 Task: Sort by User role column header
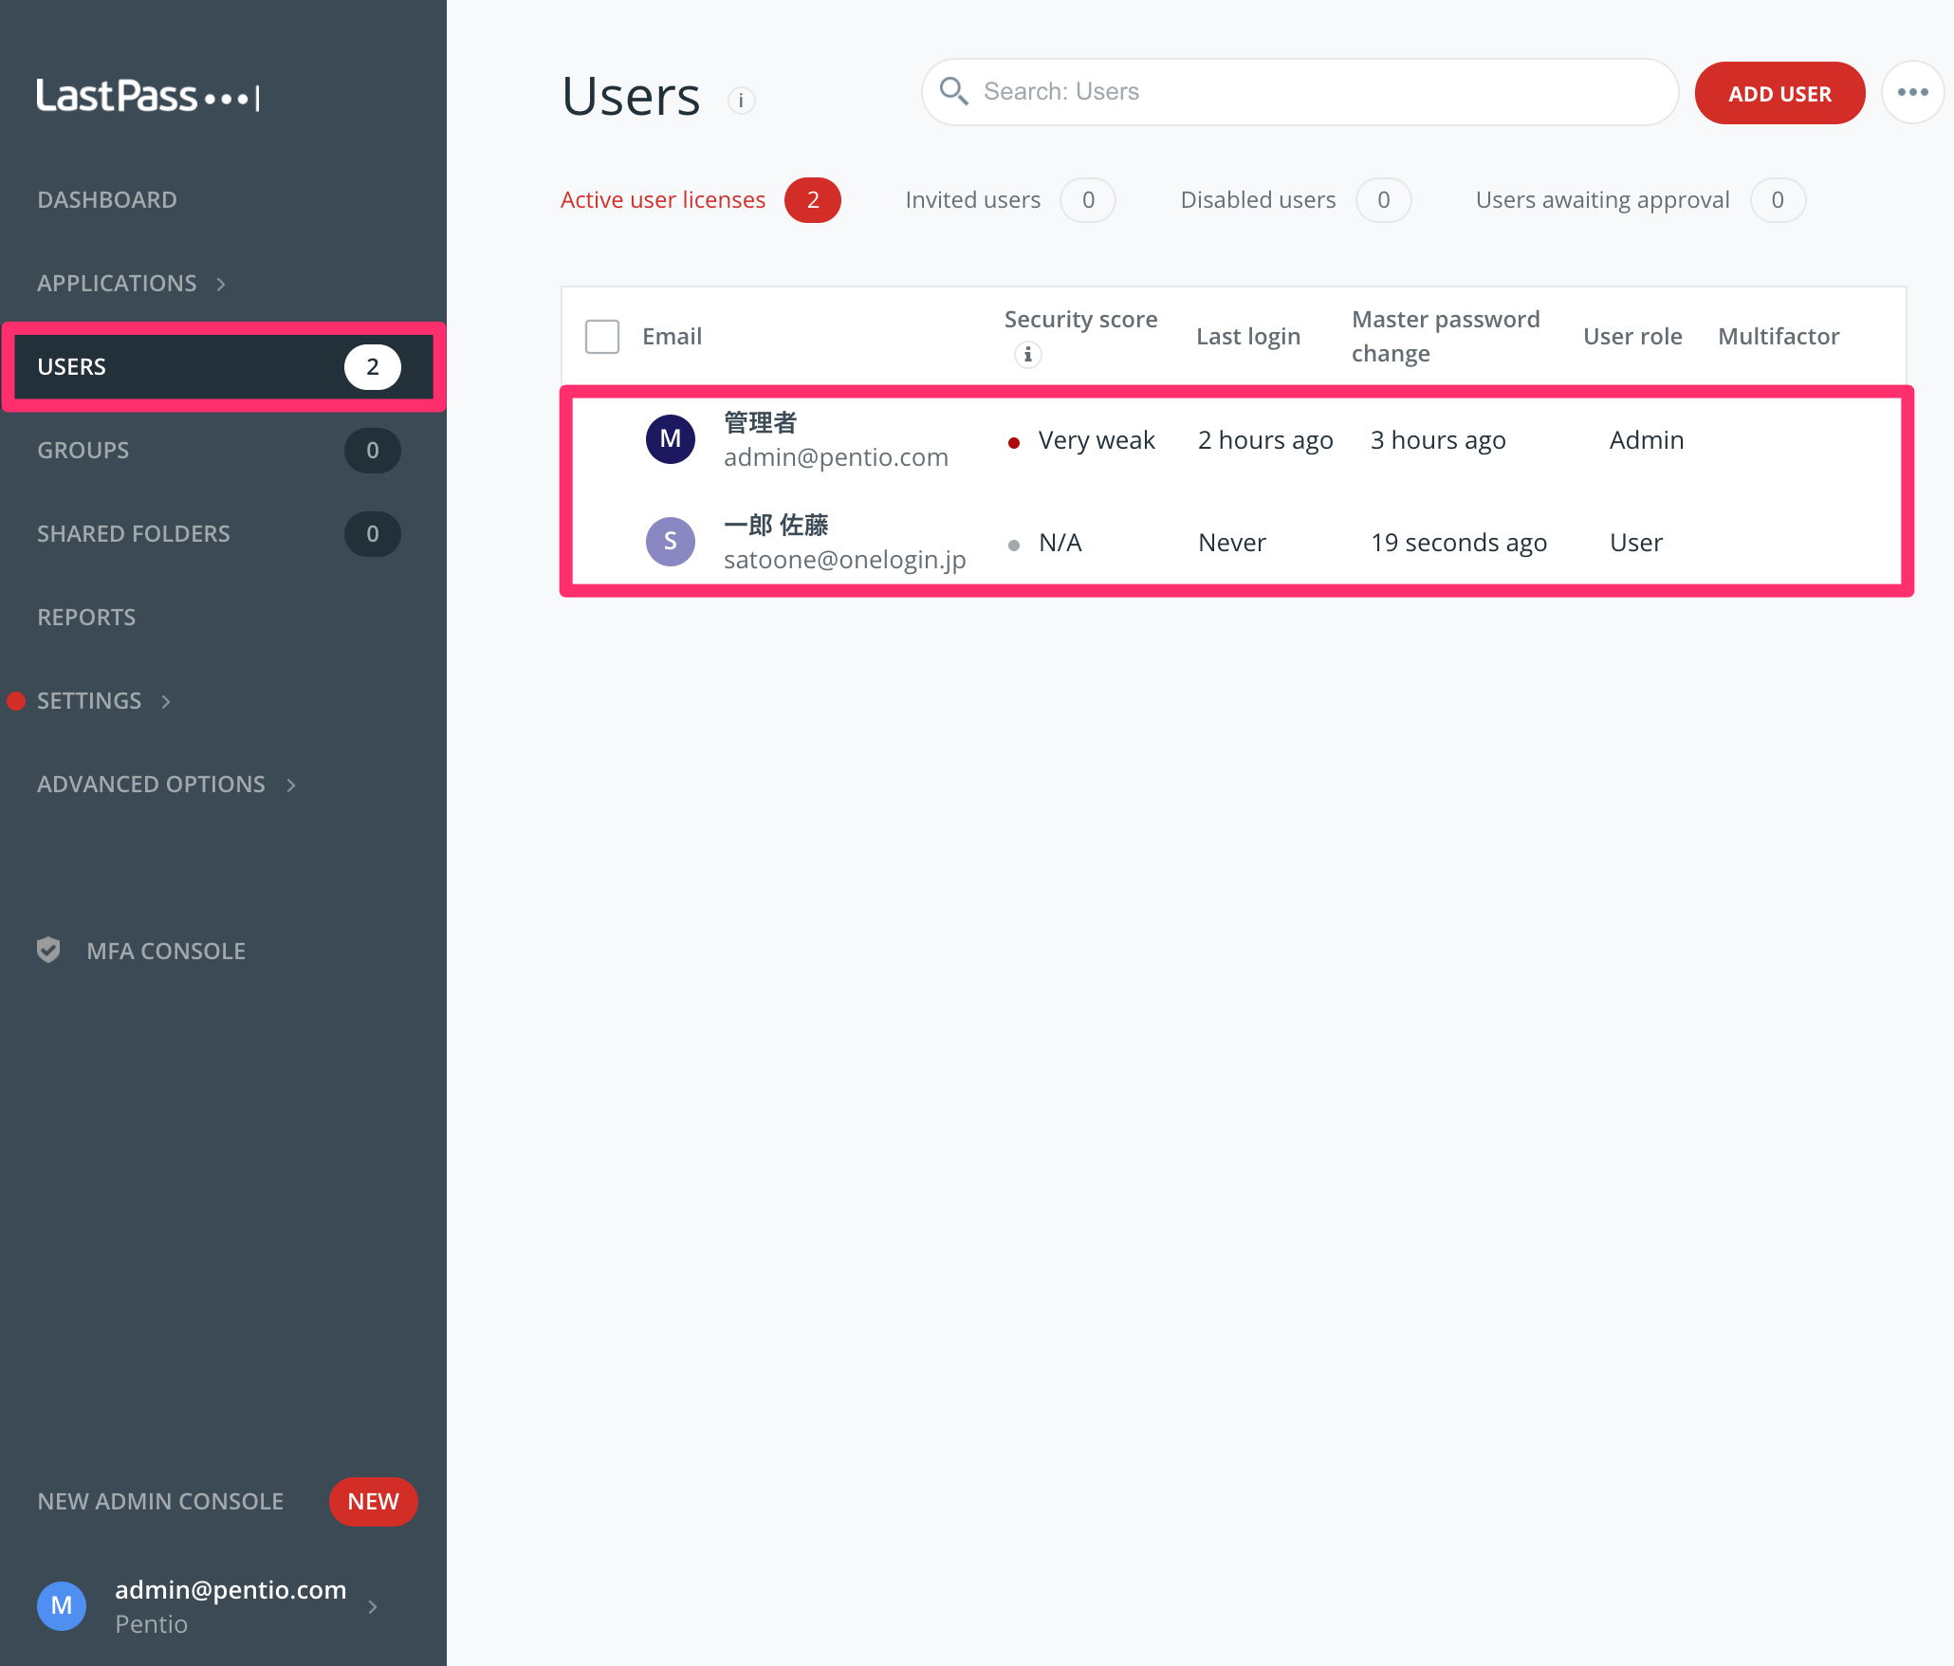tap(1632, 337)
